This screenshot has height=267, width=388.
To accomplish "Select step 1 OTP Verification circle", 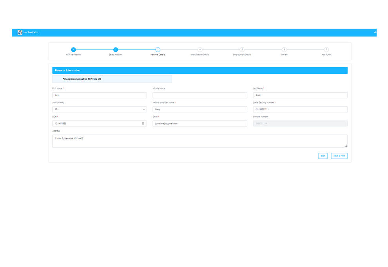I will [73, 50].
